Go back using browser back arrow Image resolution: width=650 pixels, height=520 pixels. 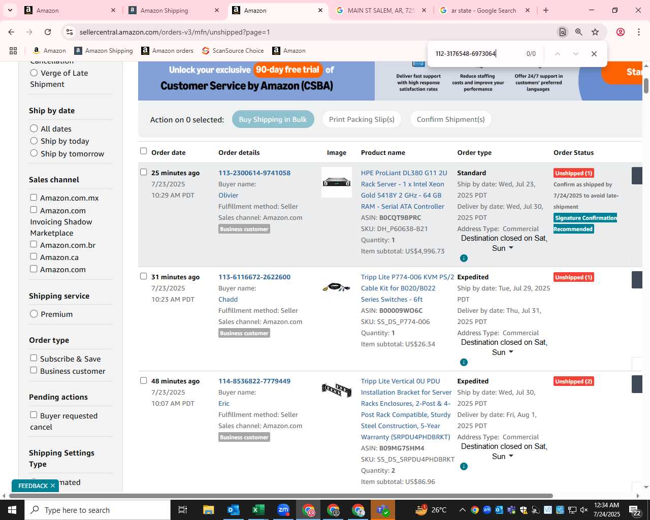click(x=11, y=32)
